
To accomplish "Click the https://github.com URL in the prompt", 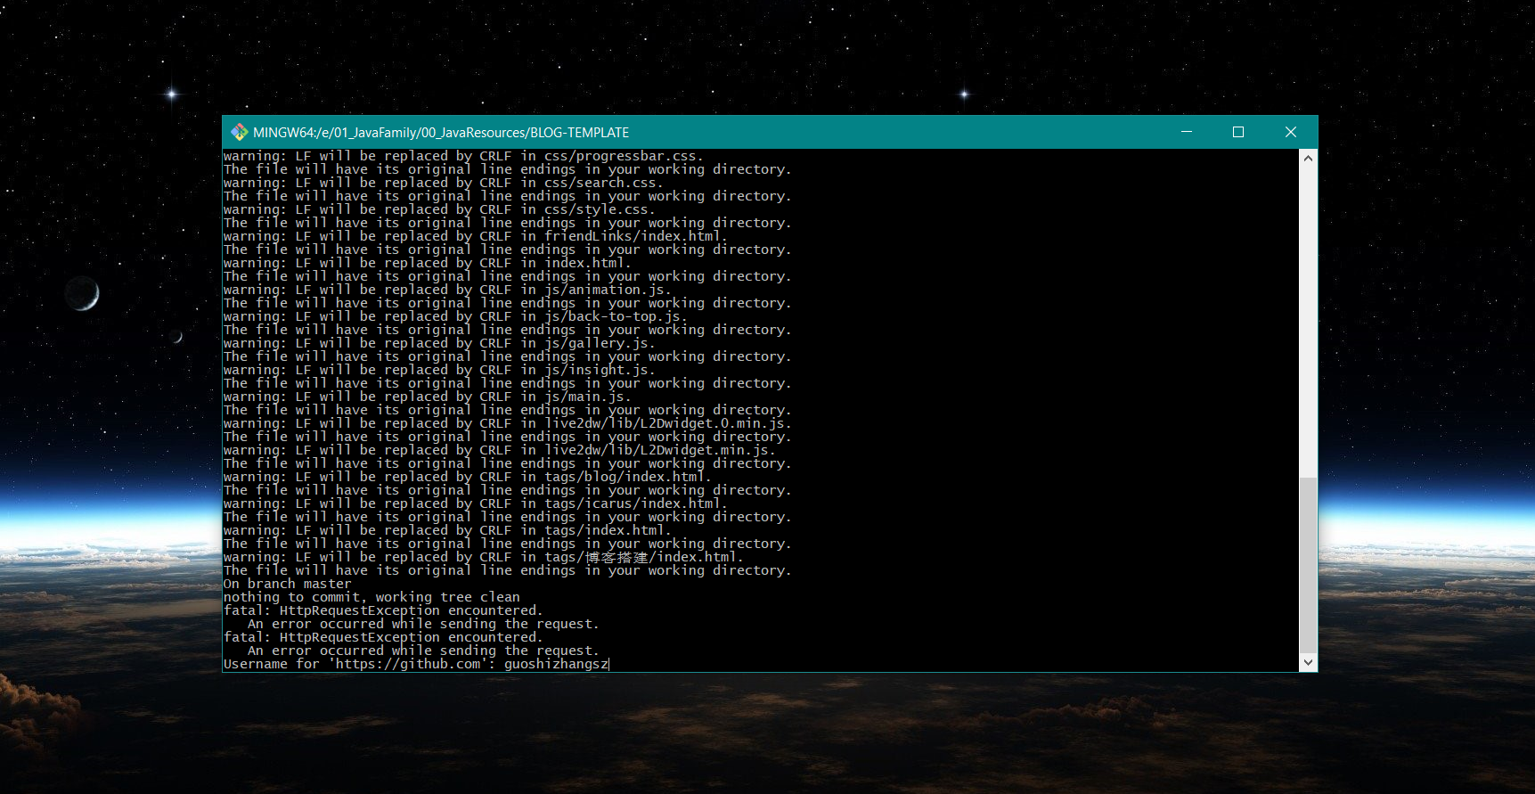I will [x=408, y=664].
